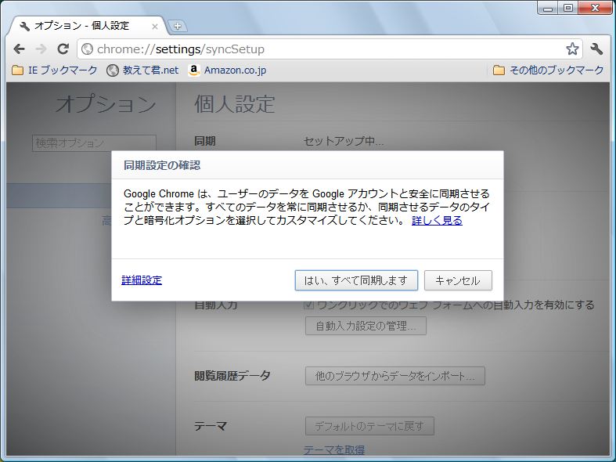
Task: Click the forward navigation arrow
Action: [x=41, y=49]
